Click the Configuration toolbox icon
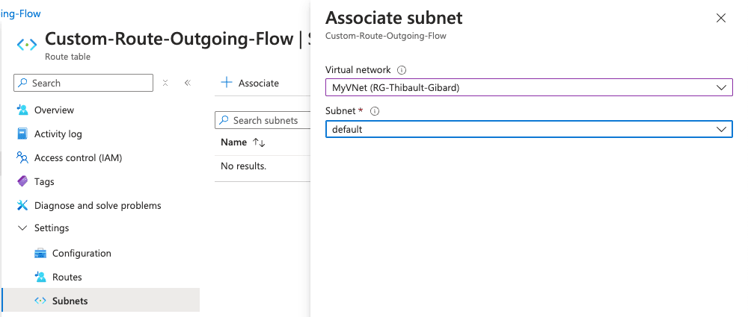The height and width of the screenshot is (317, 748). pos(40,253)
